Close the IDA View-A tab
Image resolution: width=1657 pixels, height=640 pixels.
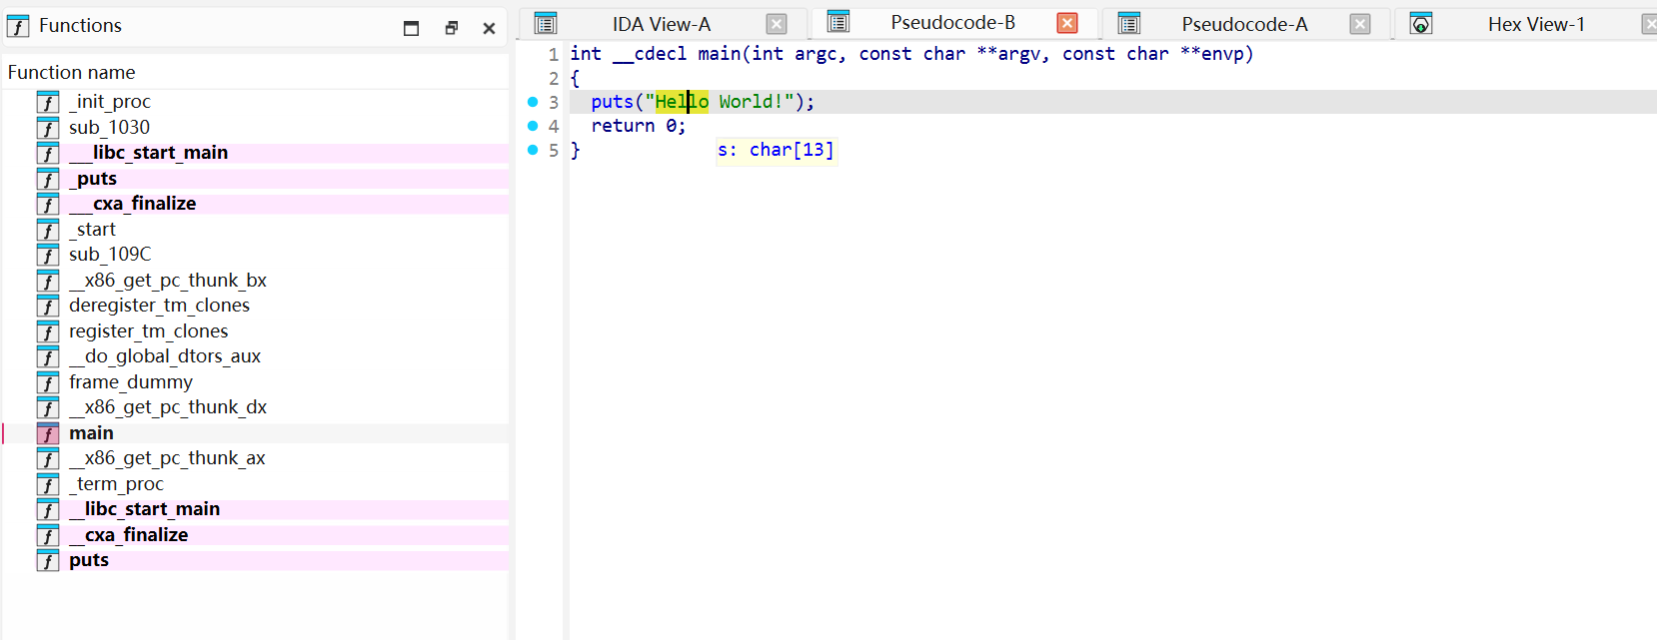777,24
